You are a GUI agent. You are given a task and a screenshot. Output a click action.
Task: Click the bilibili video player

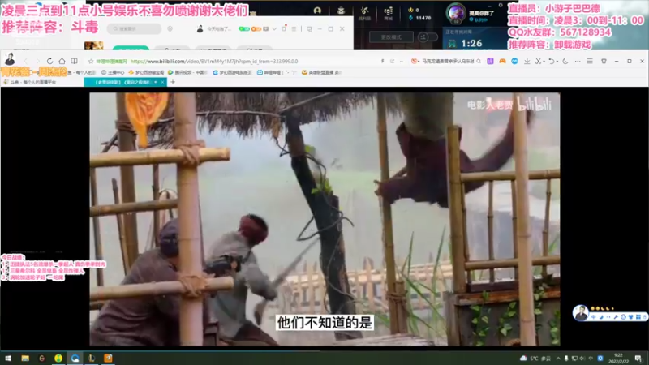(324, 219)
